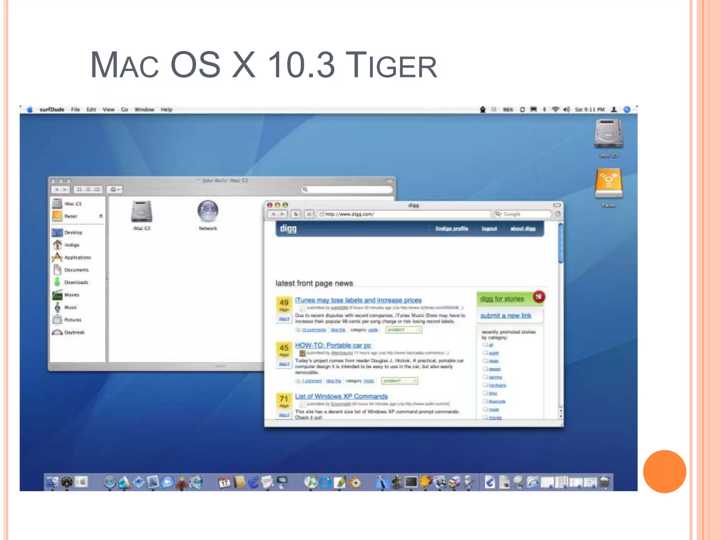The width and height of the screenshot is (721, 540).
Task: Launch Address Book from the Dock
Action: point(239,482)
